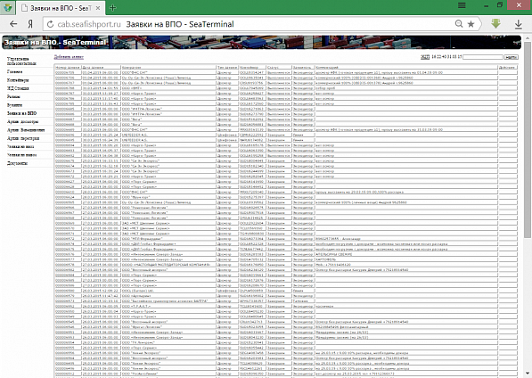This screenshot has width=532, height=378.
Task: Sort by the 'Номер заявки' column header
Action: (x=68, y=68)
